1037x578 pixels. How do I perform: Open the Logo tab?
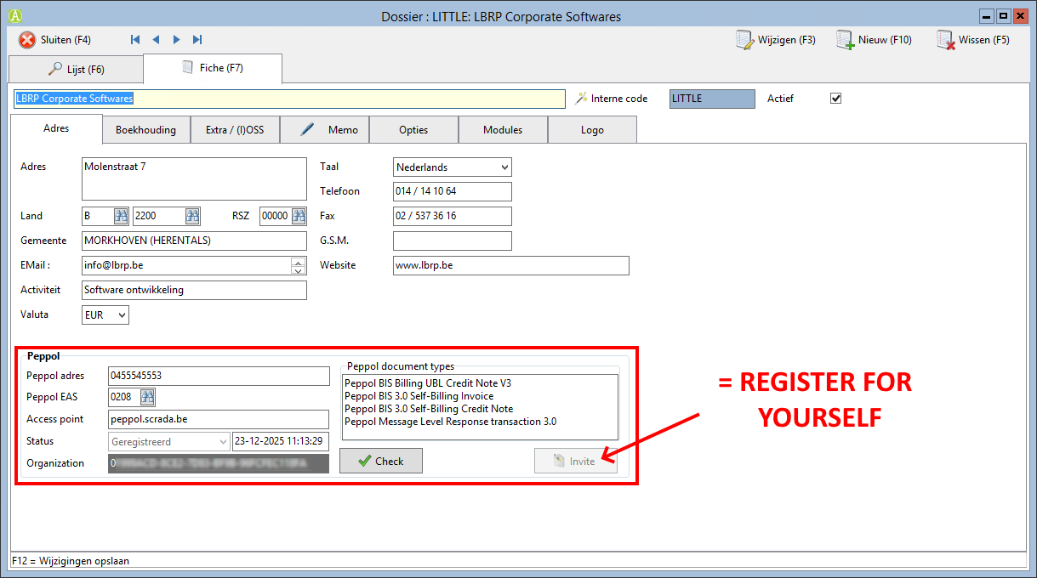(x=592, y=130)
